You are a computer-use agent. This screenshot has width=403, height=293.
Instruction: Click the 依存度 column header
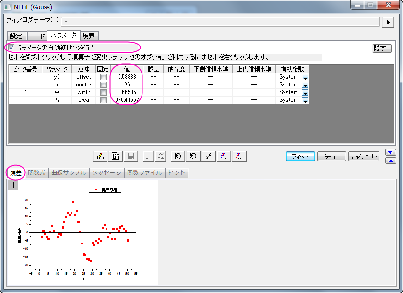177,69
